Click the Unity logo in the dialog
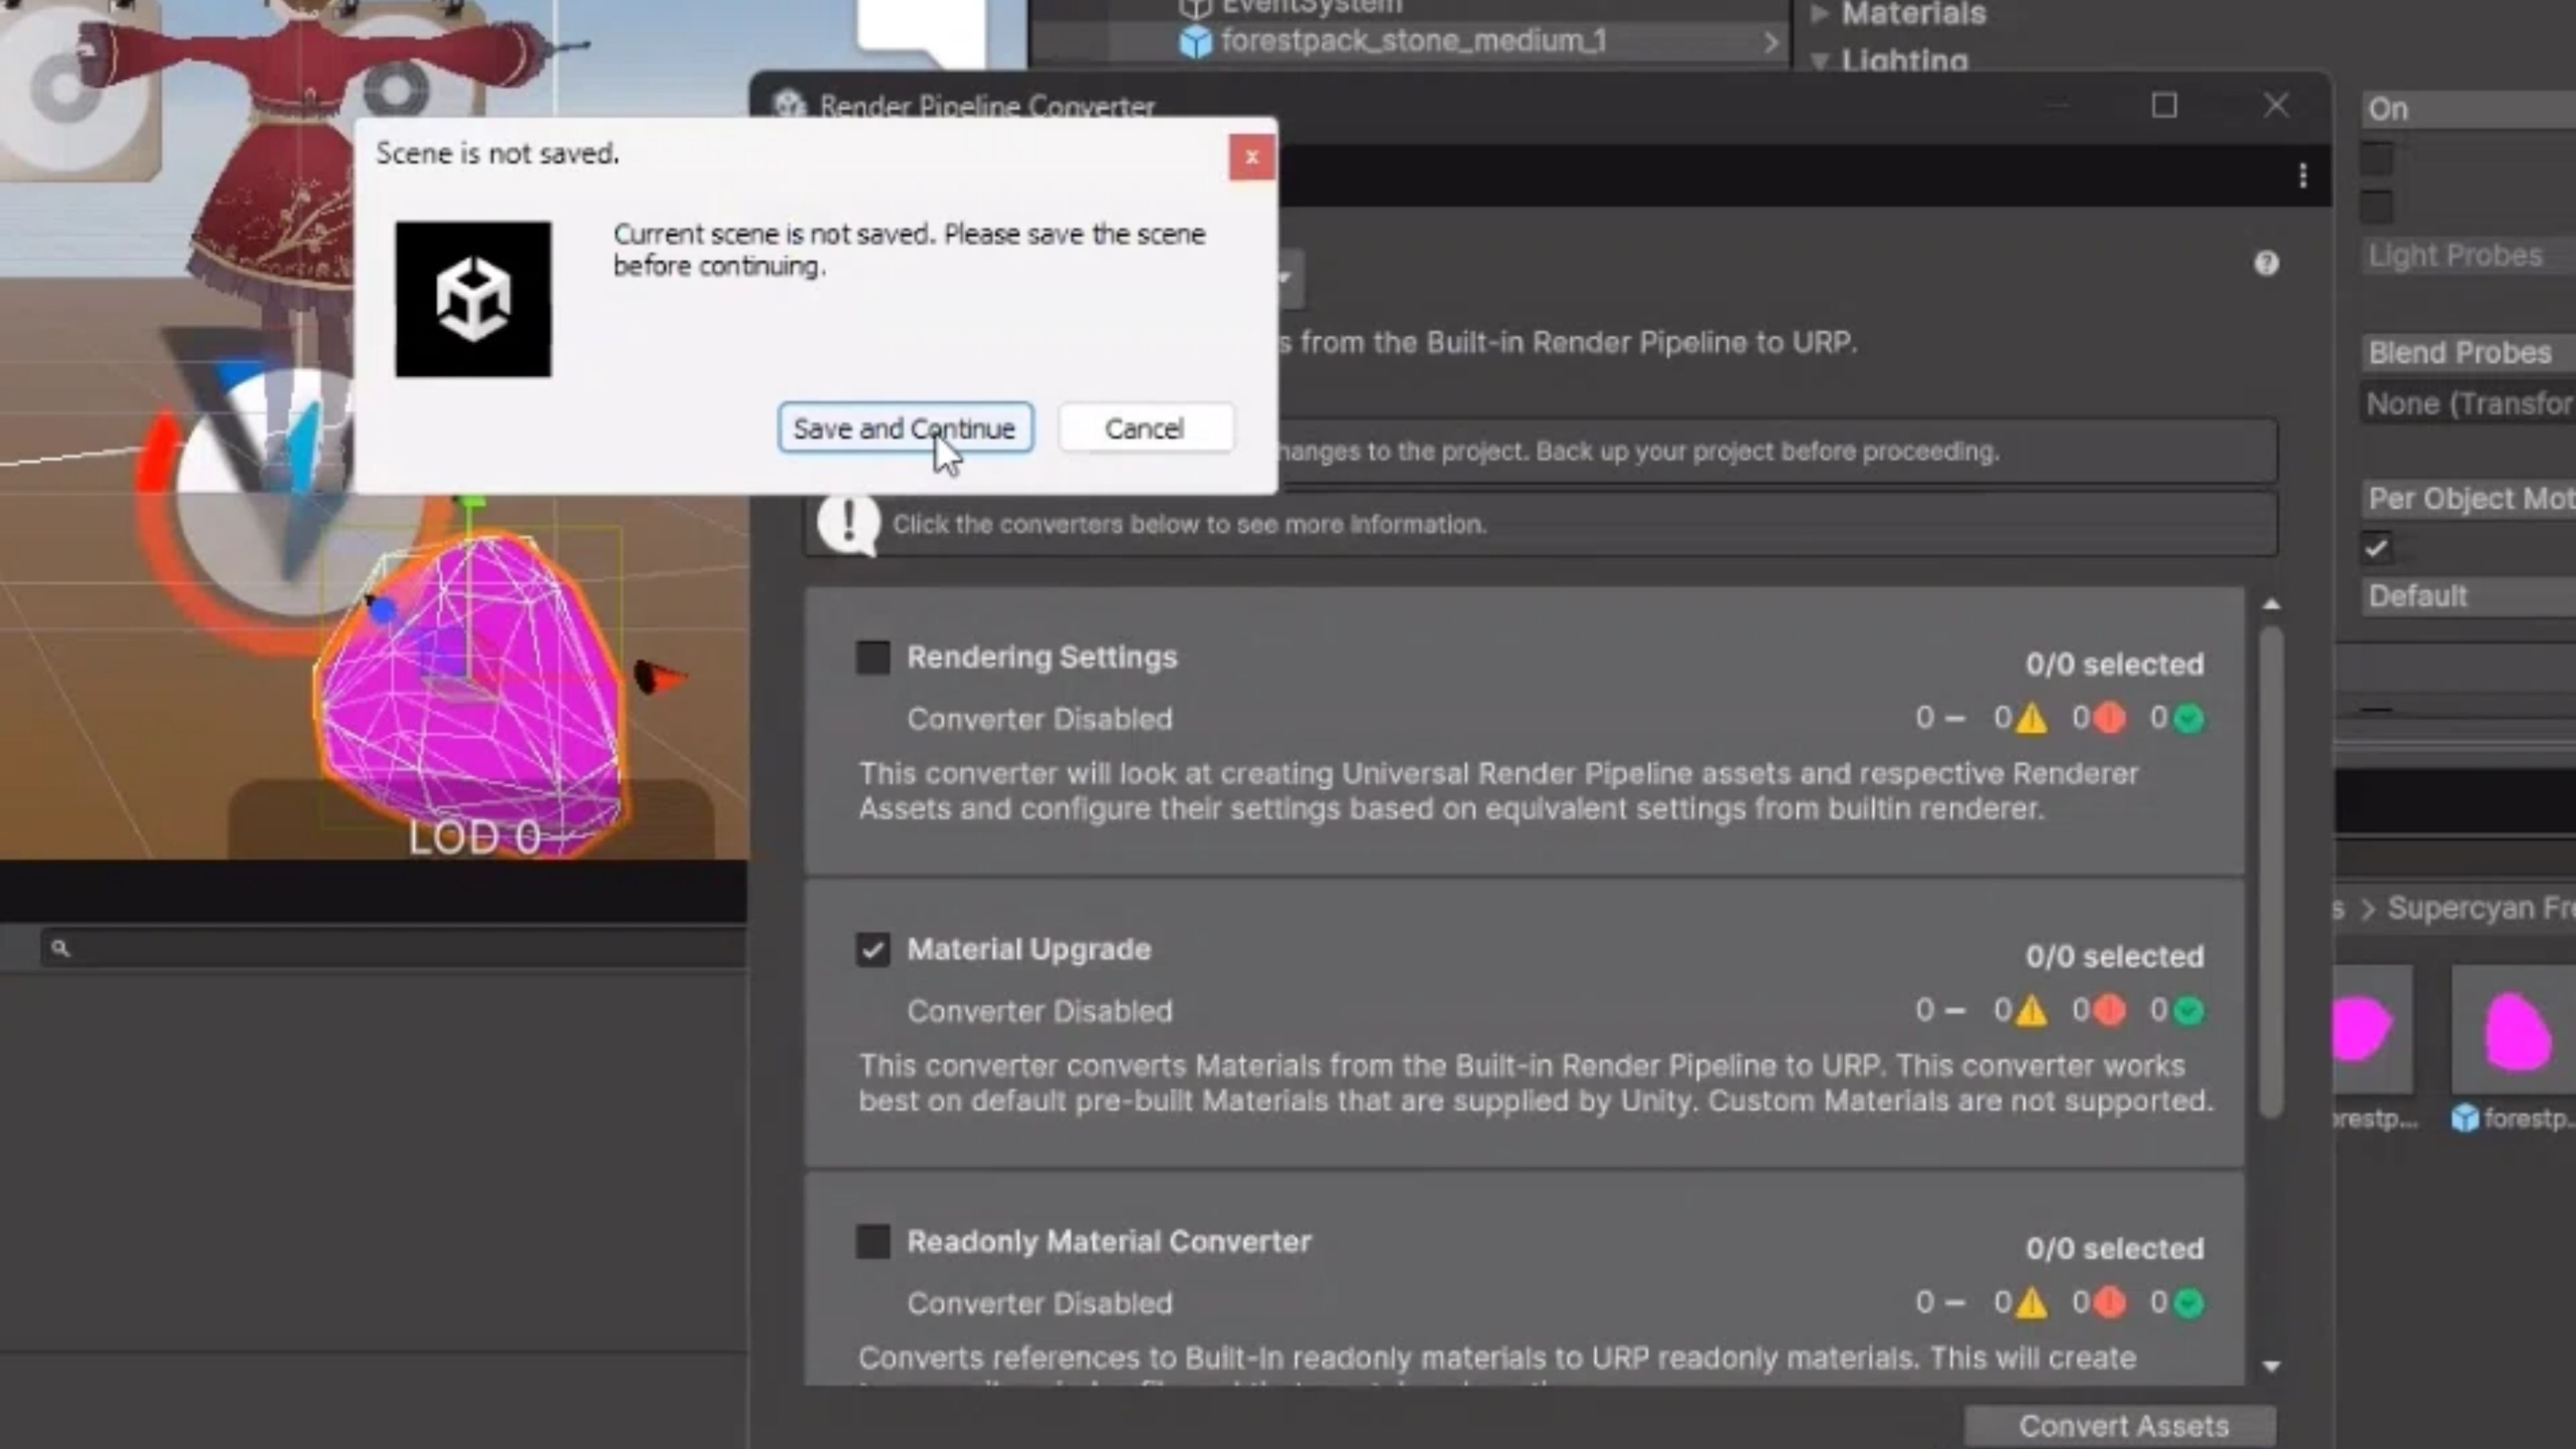This screenshot has width=2576, height=1449. [473, 299]
